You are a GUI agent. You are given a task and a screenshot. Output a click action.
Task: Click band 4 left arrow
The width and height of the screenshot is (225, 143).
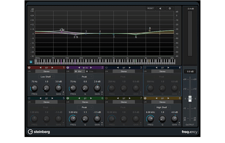tap(156, 68)
